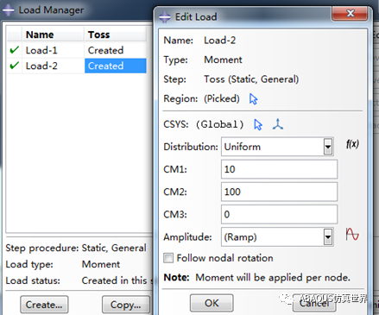Click the green checkmark beside Load-2

[x=14, y=66]
